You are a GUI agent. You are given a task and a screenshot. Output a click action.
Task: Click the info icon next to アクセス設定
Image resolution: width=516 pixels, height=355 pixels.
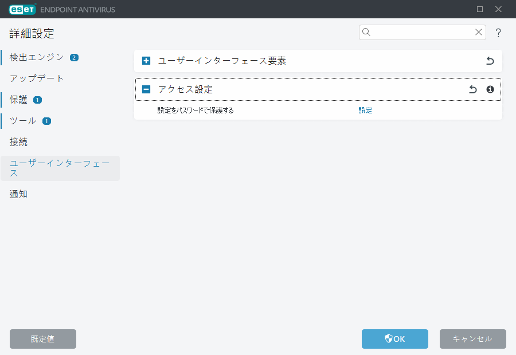490,89
